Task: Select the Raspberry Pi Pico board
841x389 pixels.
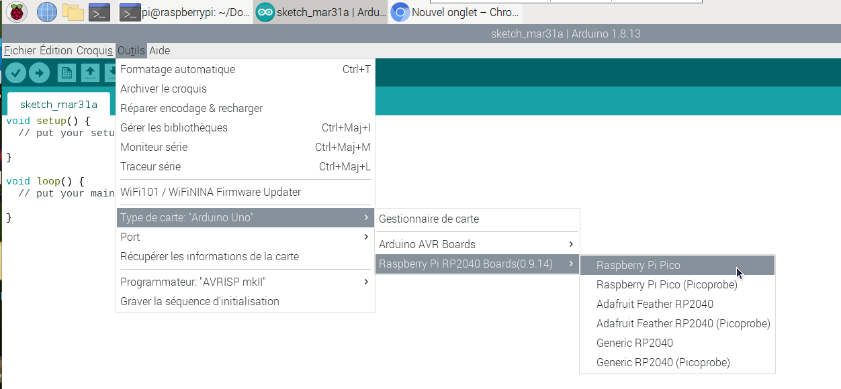Action: pos(677,265)
